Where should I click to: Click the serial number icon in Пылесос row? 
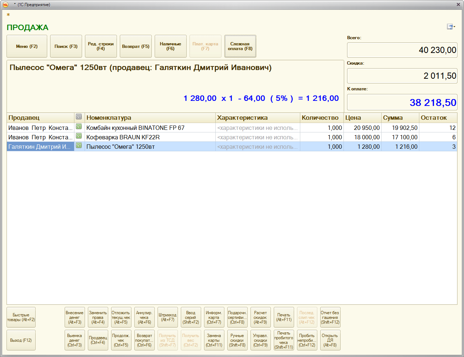79,146
